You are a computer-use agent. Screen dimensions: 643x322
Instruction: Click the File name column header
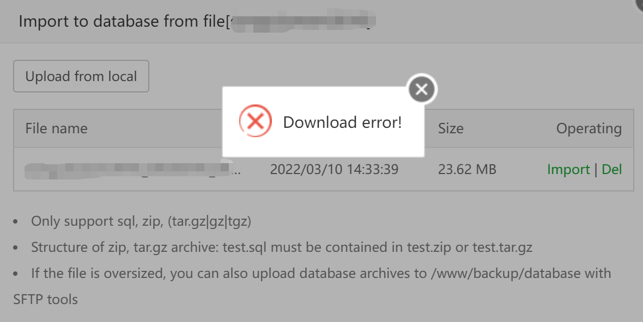[x=56, y=128]
